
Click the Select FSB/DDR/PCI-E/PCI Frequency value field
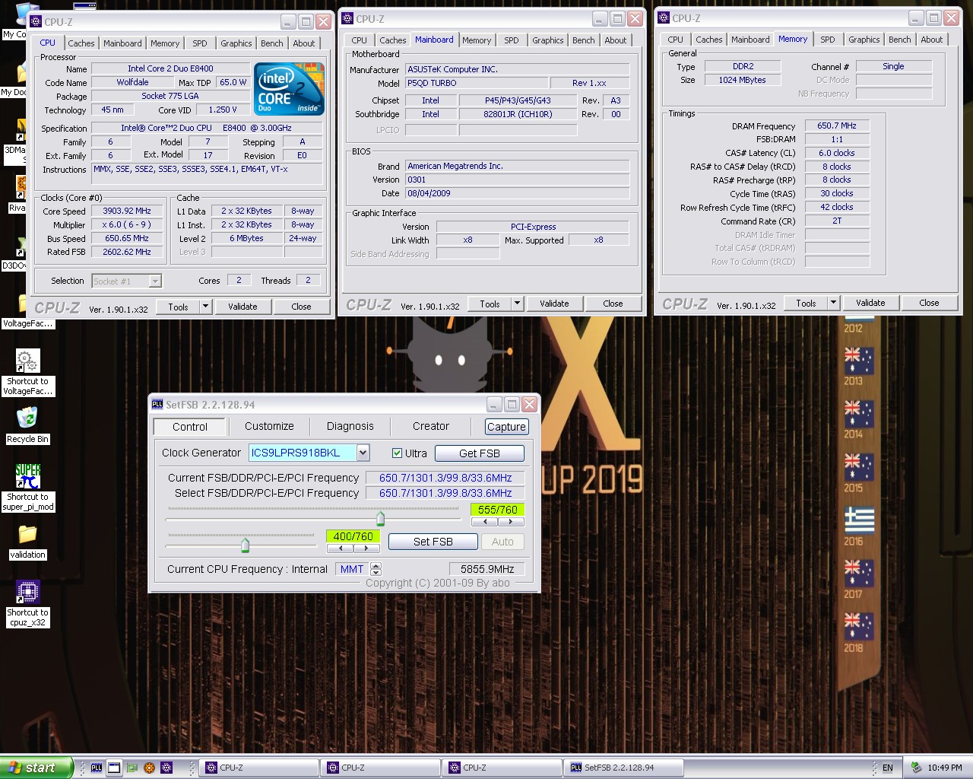tap(445, 493)
